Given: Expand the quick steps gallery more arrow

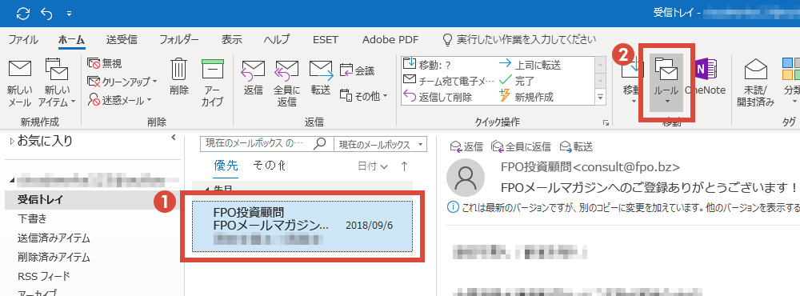Looking at the screenshot, I should (x=601, y=97).
